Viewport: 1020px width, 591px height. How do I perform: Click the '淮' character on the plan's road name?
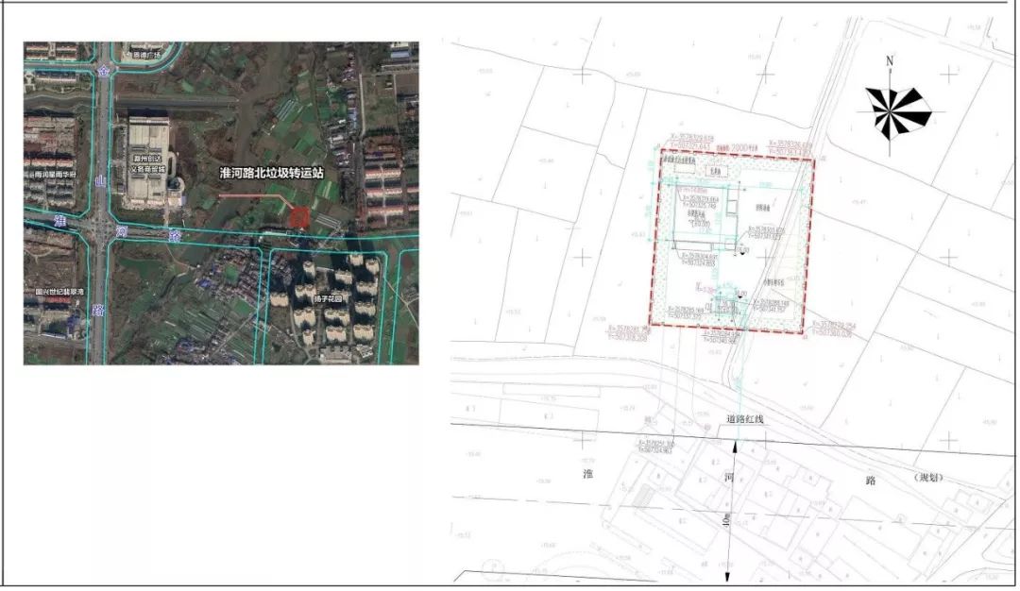(588, 475)
